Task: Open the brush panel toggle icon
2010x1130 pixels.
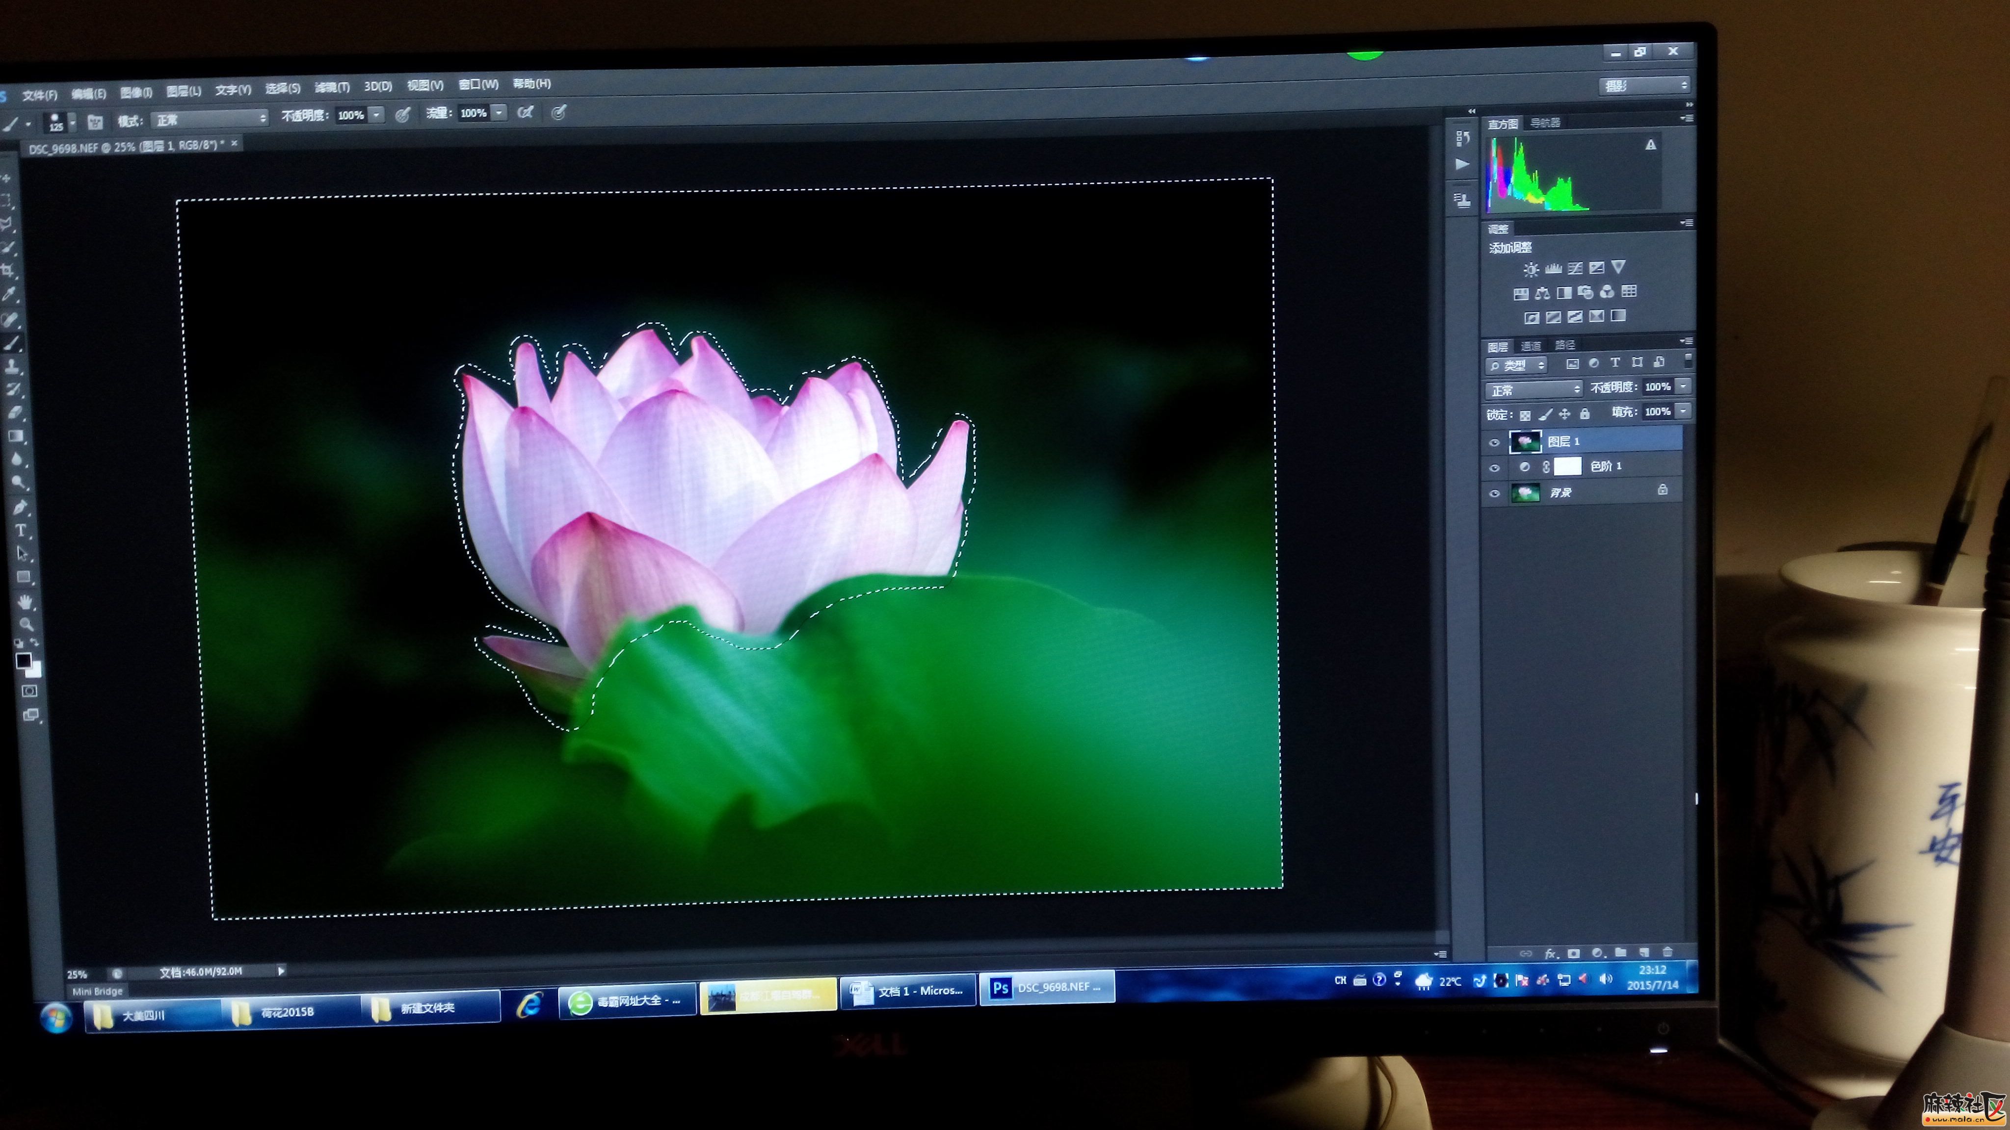Action: point(95,123)
